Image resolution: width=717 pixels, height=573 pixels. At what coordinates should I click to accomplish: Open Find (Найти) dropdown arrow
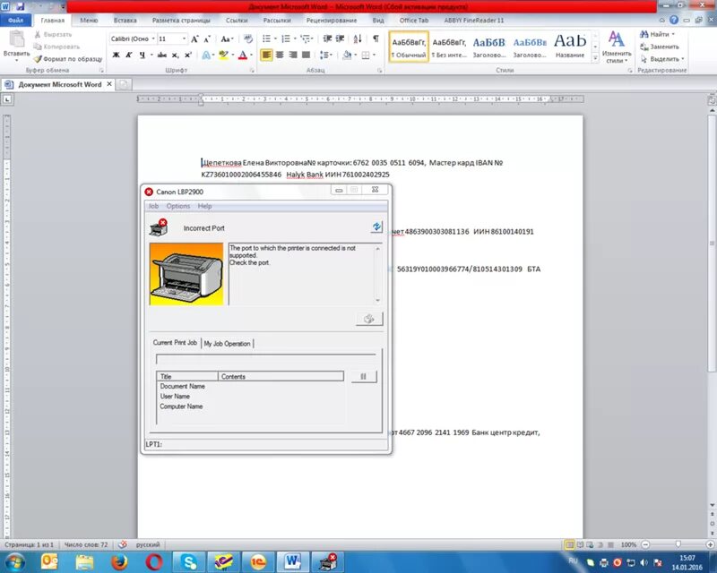click(673, 34)
